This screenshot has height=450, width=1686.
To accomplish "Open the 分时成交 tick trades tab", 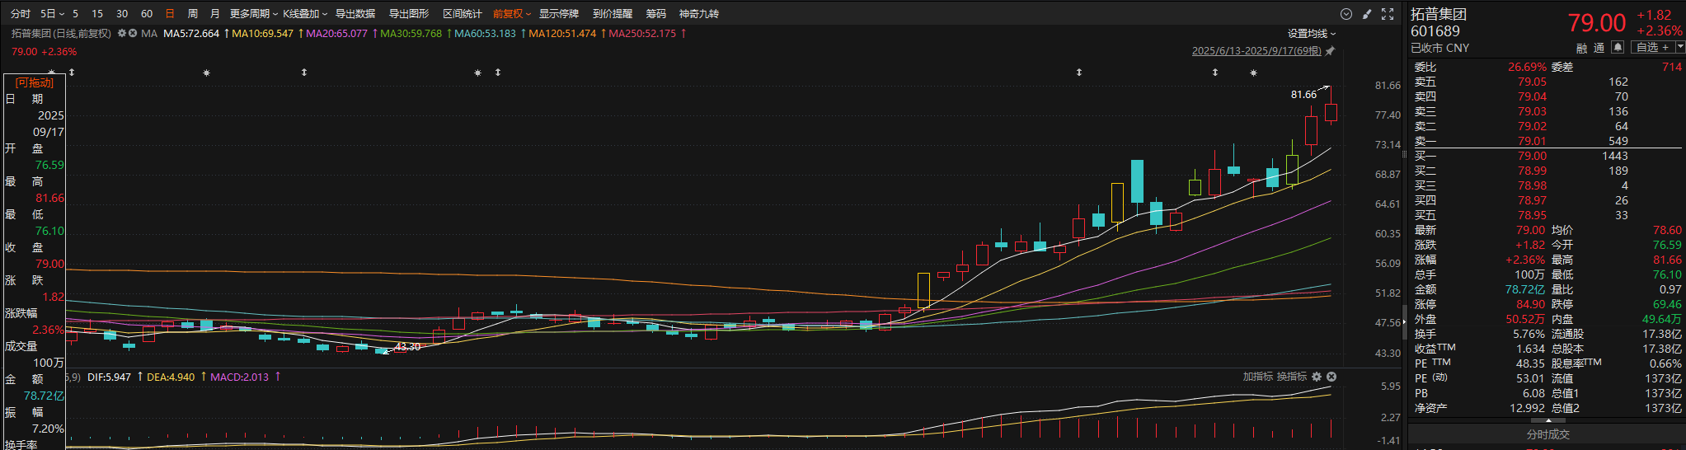I will [x=1547, y=434].
